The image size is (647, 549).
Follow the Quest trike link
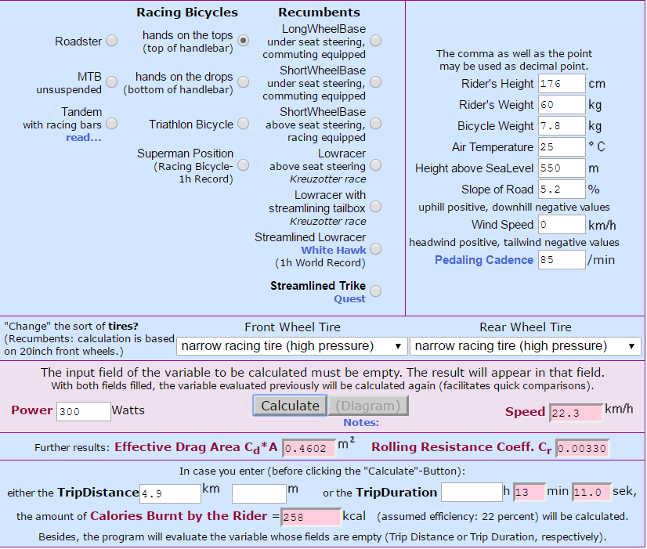tap(349, 298)
